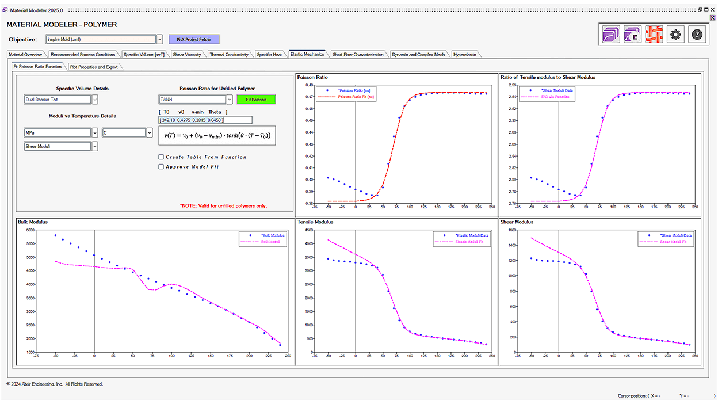Image resolution: width=718 pixels, height=404 pixels.
Task: Click the Poisson parameter values input field
Action: (x=205, y=120)
